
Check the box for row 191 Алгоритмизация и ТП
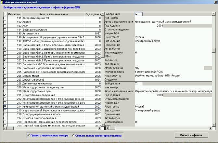click(x=5, y=18)
